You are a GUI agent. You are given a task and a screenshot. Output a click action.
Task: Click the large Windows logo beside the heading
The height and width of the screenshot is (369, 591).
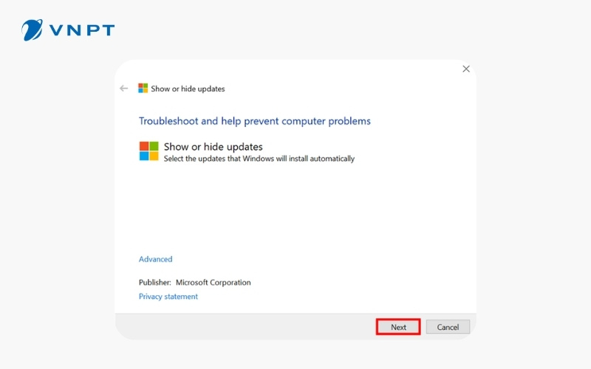pyautogui.click(x=149, y=151)
